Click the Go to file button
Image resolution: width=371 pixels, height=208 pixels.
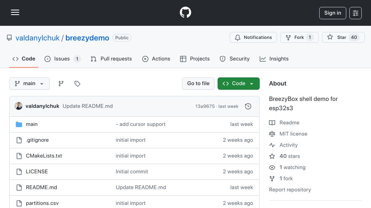(x=198, y=84)
